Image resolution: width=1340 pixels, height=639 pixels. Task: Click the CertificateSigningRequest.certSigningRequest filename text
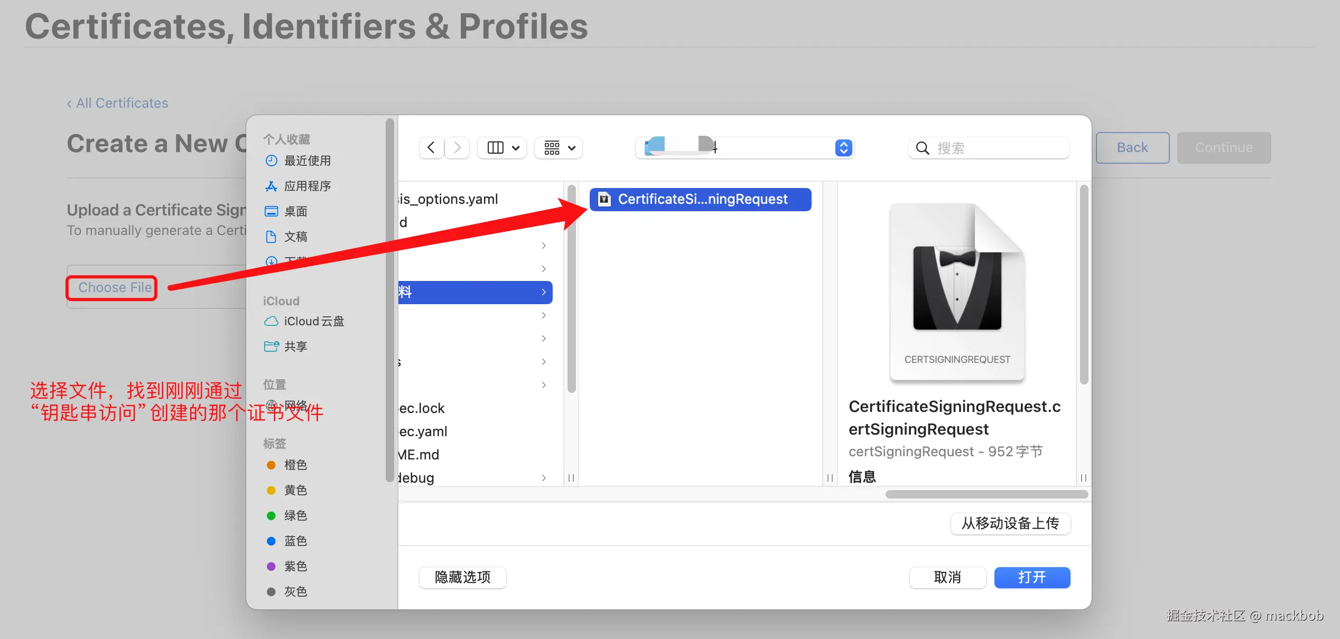pyautogui.click(x=954, y=418)
